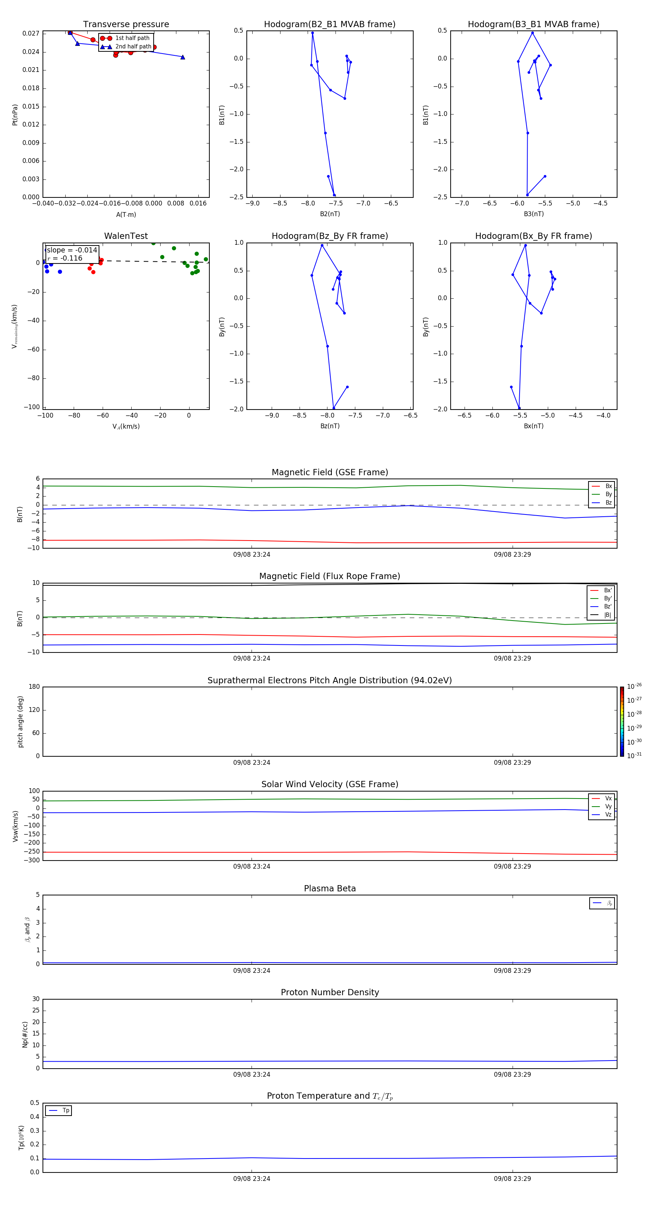The height and width of the screenshot is (1211, 660).
Task: Click the "VA(km/s)" x-axis label
Action: click(x=126, y=426)
